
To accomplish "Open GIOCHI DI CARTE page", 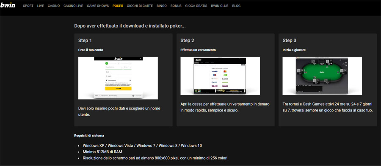I will [x=140, y=6].
